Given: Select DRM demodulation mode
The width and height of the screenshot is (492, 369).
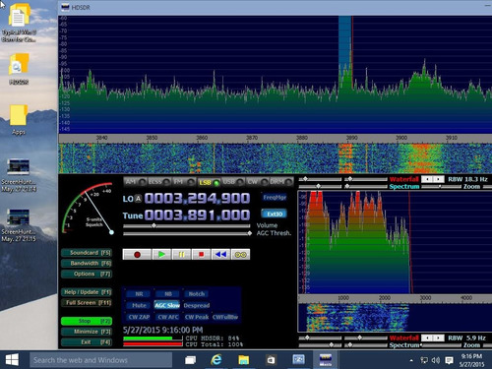Looking at the screenshot, I should point(281,182).
